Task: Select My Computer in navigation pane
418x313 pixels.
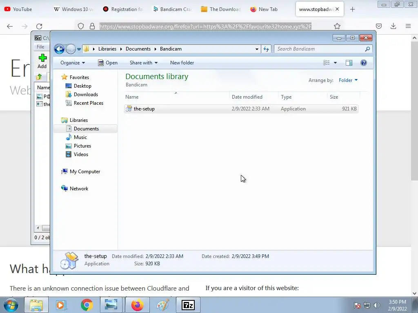Action: coord(85,172)
